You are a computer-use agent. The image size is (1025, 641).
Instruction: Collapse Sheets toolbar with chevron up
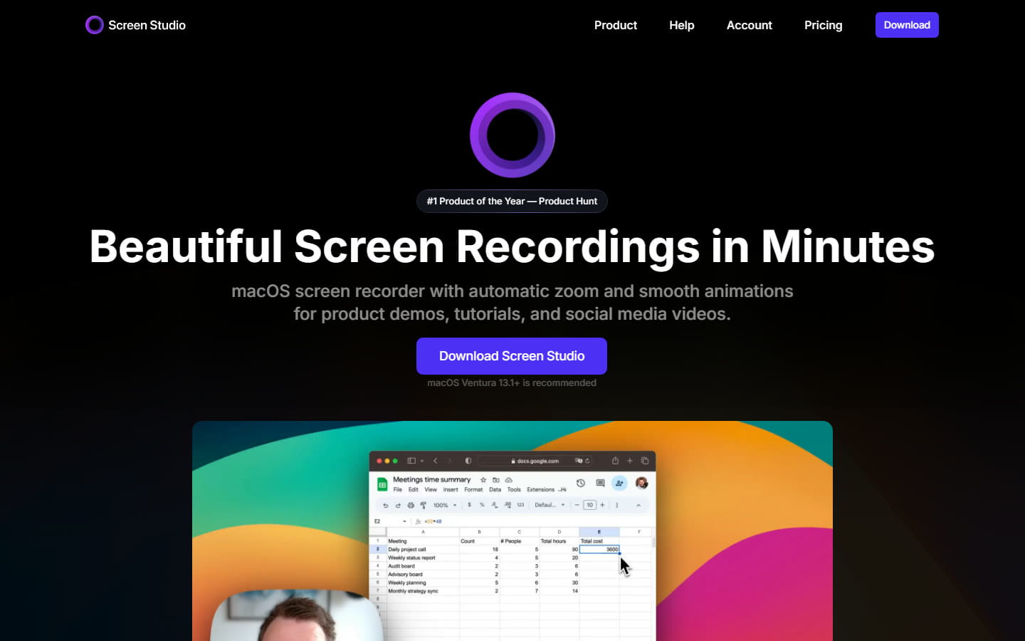pos(638,505)
